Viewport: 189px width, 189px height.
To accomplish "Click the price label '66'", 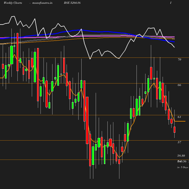I will point(180,85).
